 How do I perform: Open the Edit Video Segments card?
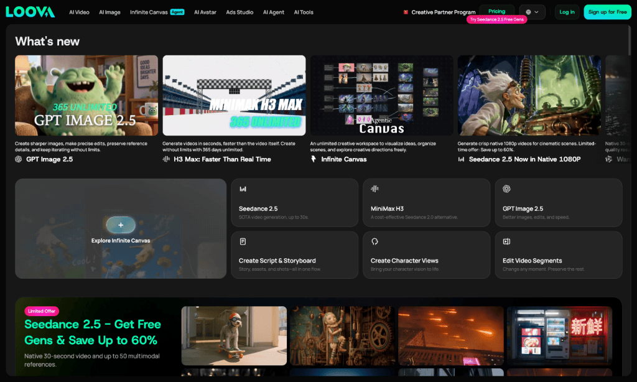pos(559,255)
